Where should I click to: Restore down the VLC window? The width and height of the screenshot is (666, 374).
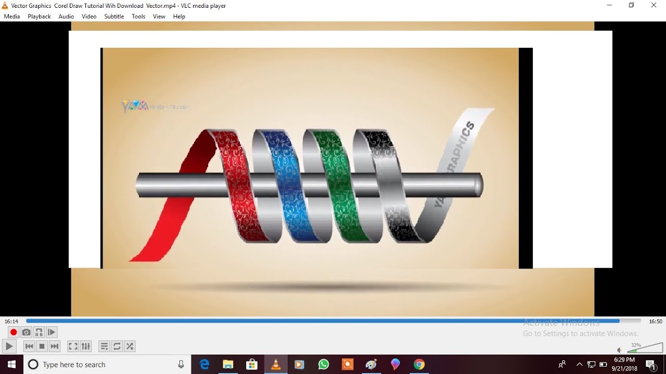click(632, 5)
